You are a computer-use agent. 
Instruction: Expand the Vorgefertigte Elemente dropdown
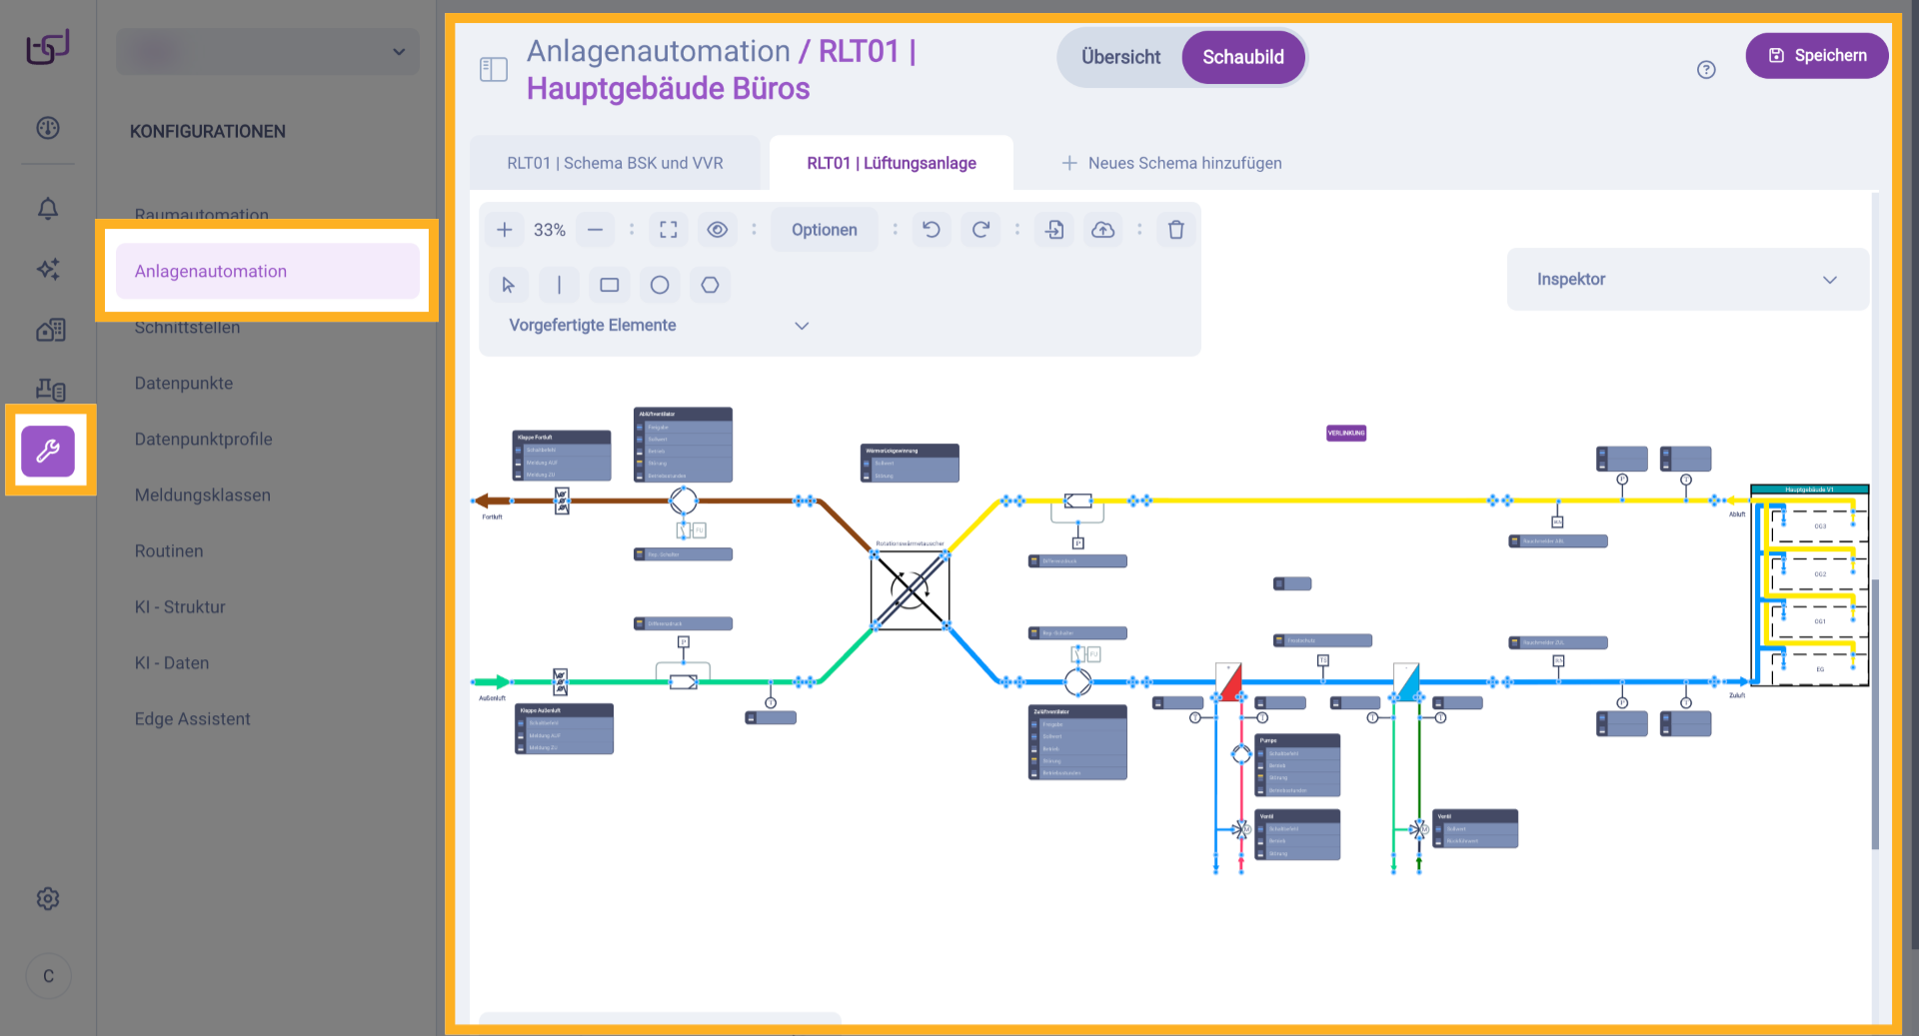(x=802, y=325)
